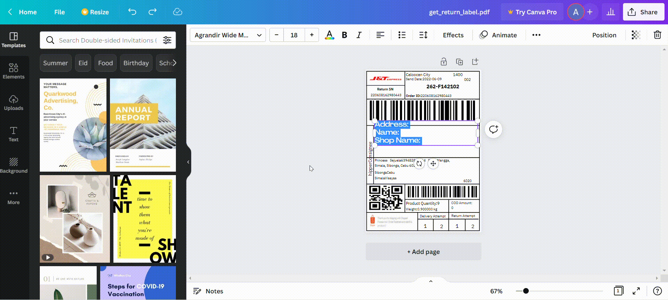Click the Animate button
The width and height of the screenshot is (668, 300).
click(x=498, y=35)
